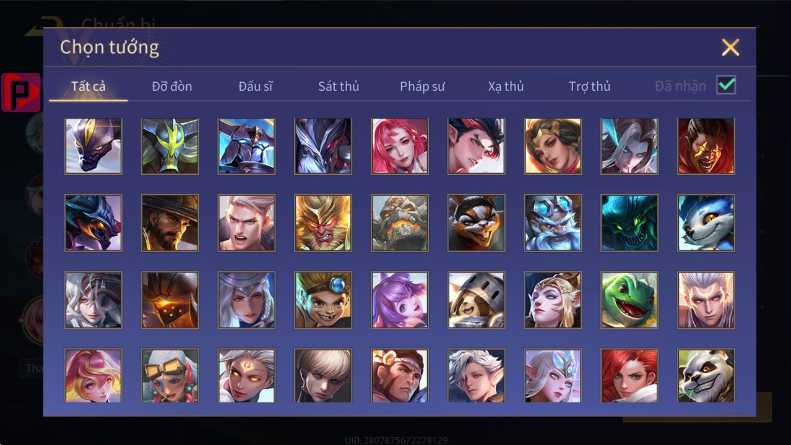Pick the bearded cowboy hat hero portrait
Image resolution: width=791 pixels, height=445 pixels.
point(170,223)
